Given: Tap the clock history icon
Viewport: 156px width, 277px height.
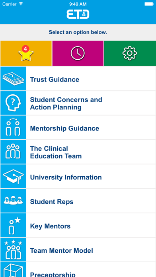Looking at the screenshot, I should coord(78,53).
